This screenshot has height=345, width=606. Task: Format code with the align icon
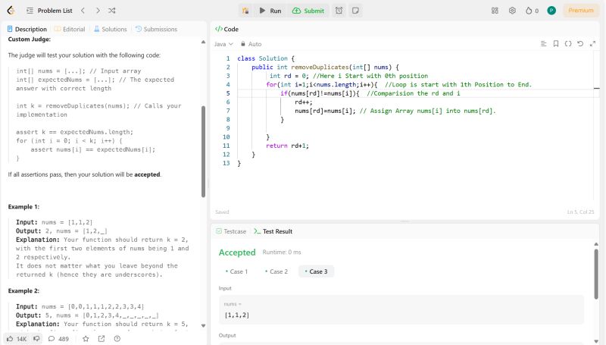pyautogui.click(x=543, y=44)
